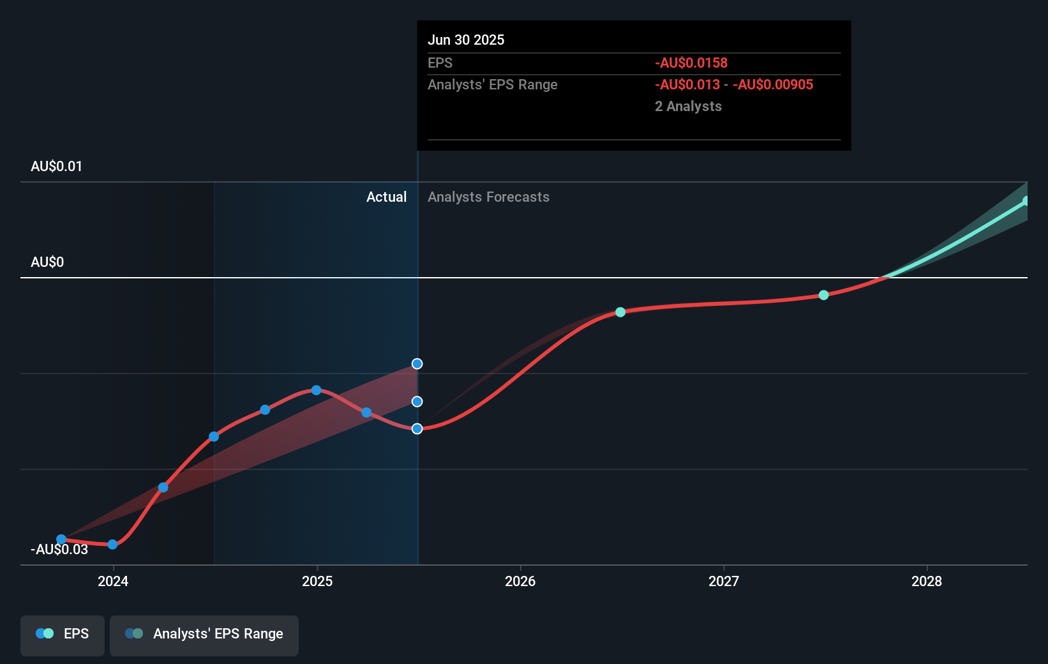Click the teal forecast point near mid-2027
Screen dimensions: 1048x664
pyautogui.click(x=823, y=295)
